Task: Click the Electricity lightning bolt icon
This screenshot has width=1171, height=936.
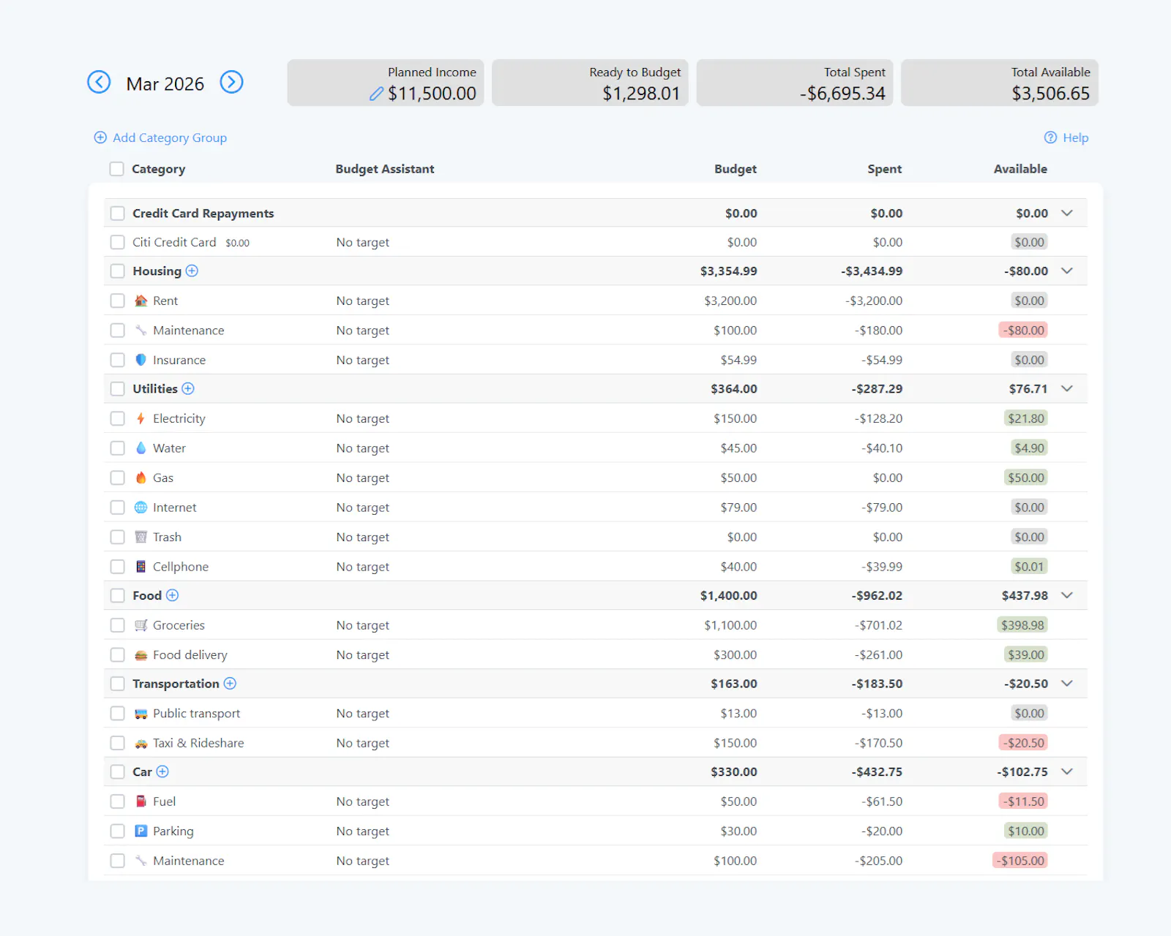Action: (x=141, y=418)
